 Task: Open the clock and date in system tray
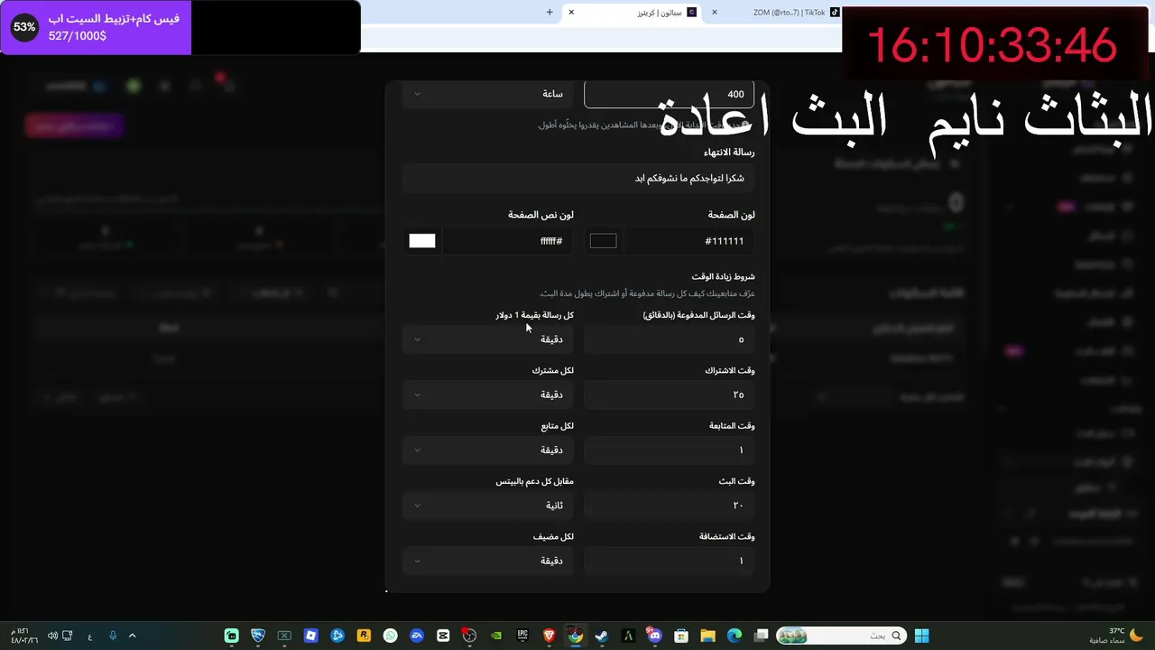(24, 636)
